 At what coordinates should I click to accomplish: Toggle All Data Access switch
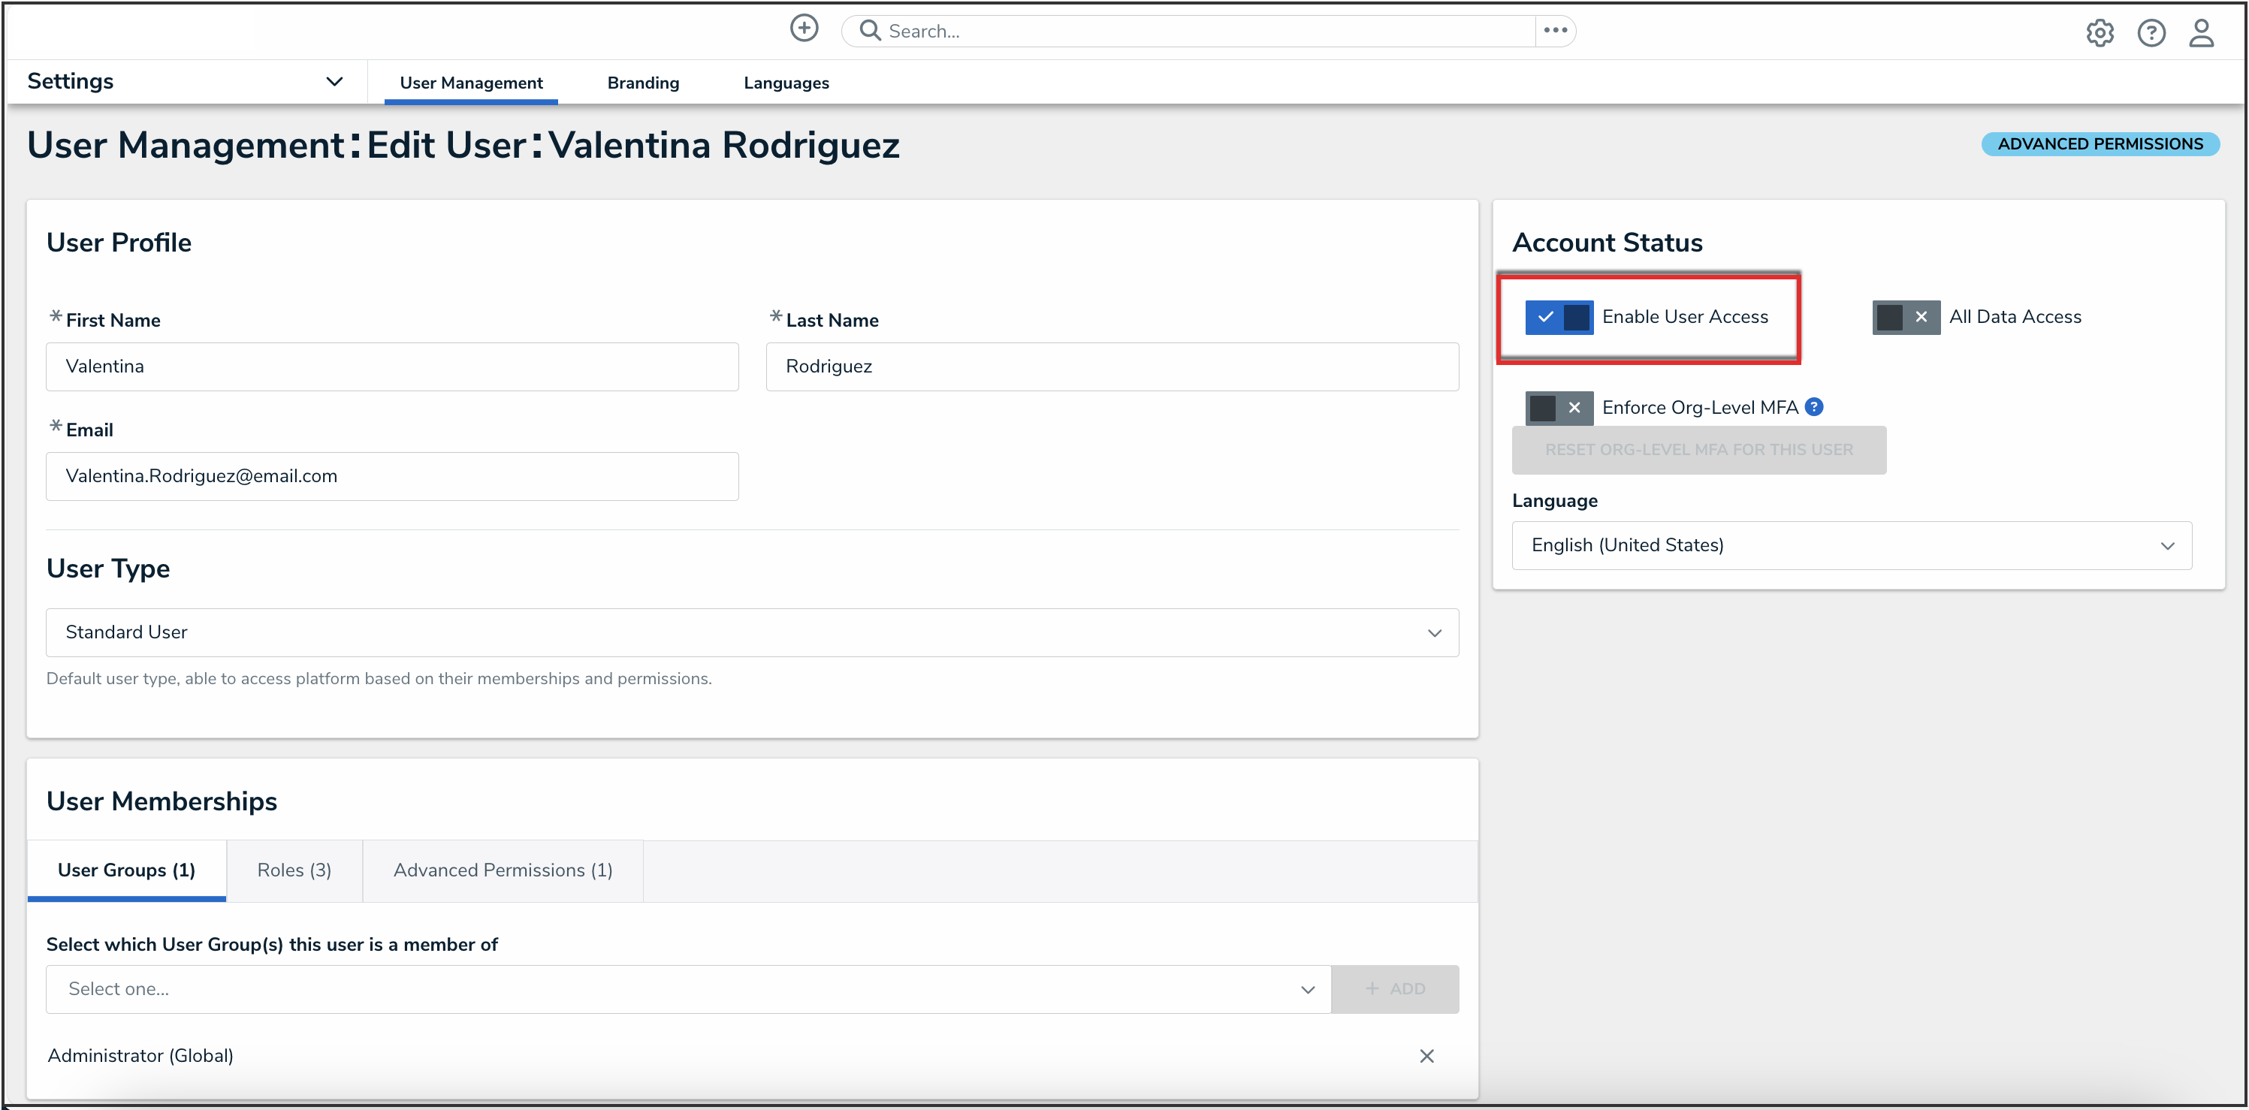point(1905,317)
